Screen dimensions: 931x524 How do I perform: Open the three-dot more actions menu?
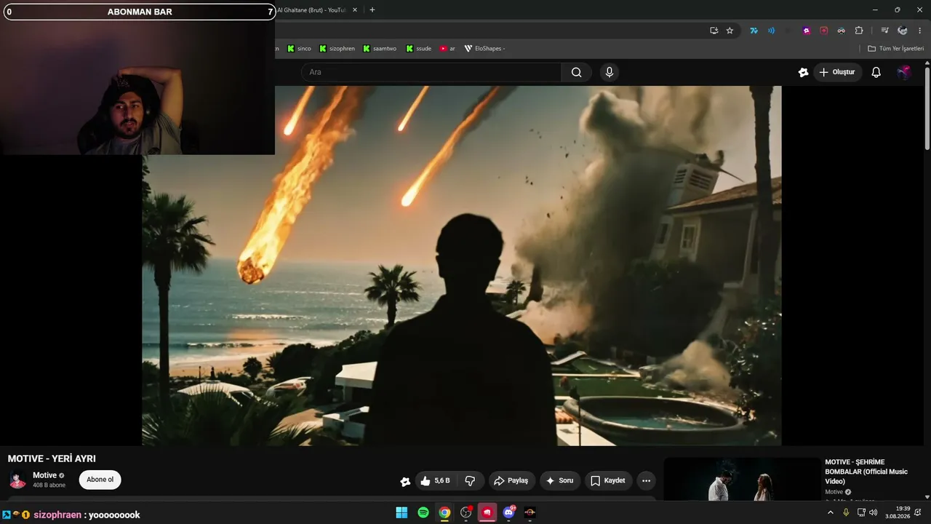(x=646, y=481)
